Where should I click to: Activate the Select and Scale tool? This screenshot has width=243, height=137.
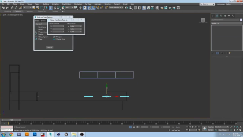59,8
